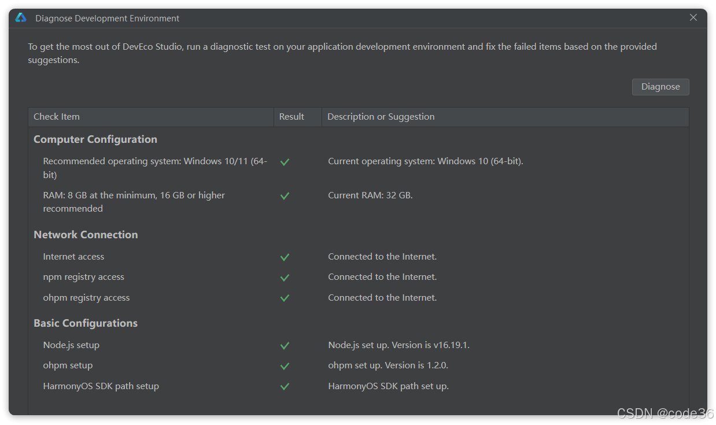
Task: Select the Computer Configuration section heading
Action: click(95, 139)
